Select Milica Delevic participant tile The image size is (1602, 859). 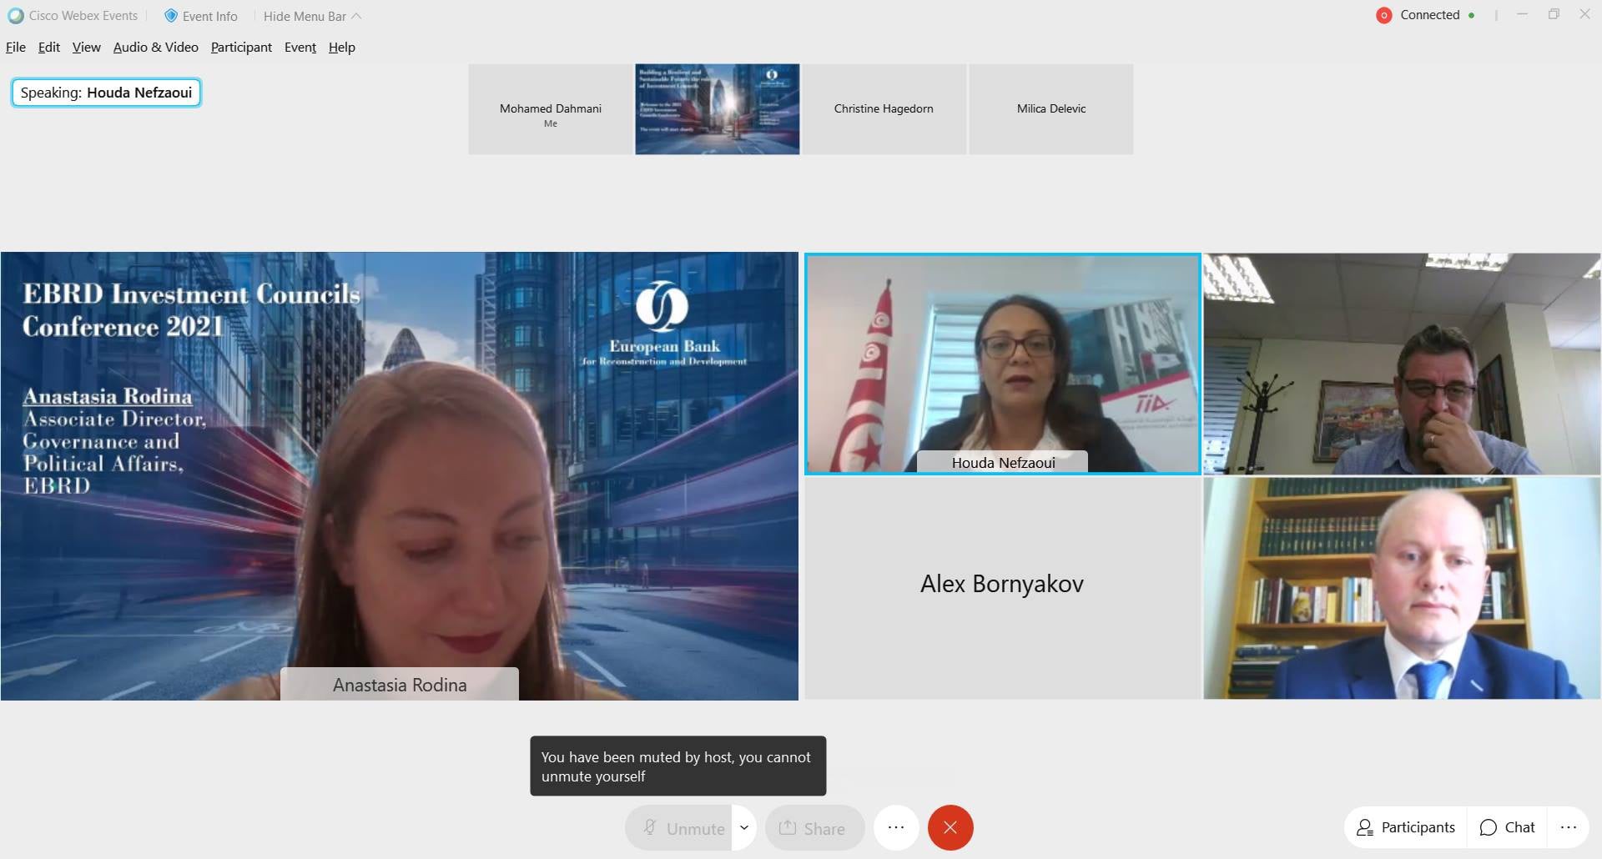pyautogui.click(x=1051, y=109)
